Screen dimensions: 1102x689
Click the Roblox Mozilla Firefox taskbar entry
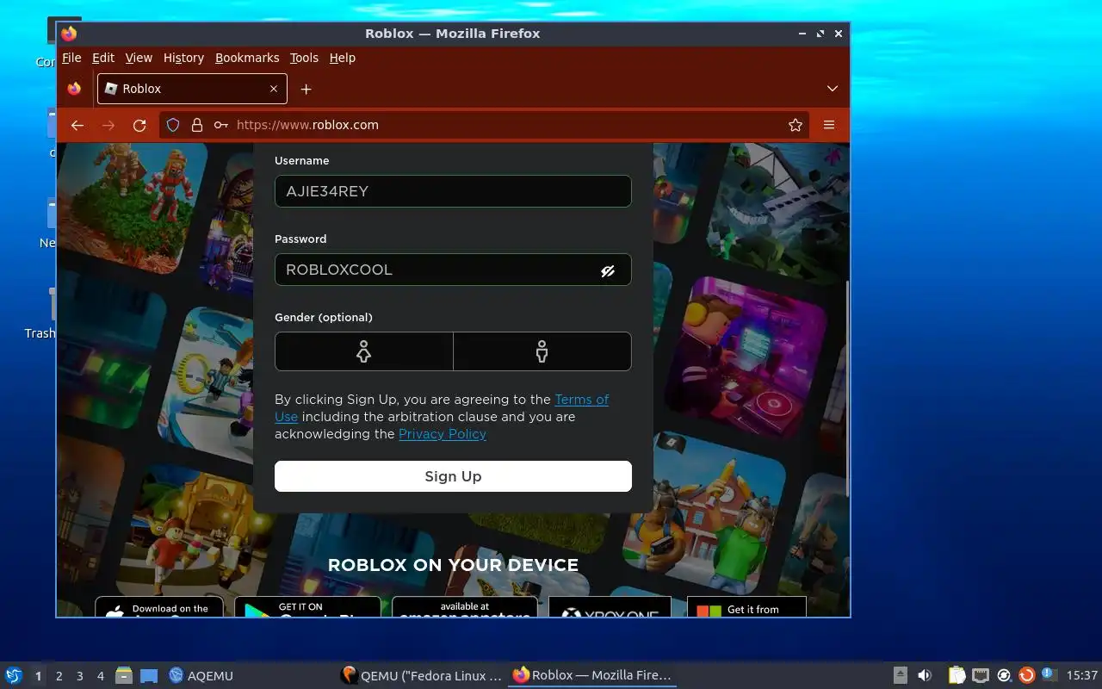click(x=592, y=676)
